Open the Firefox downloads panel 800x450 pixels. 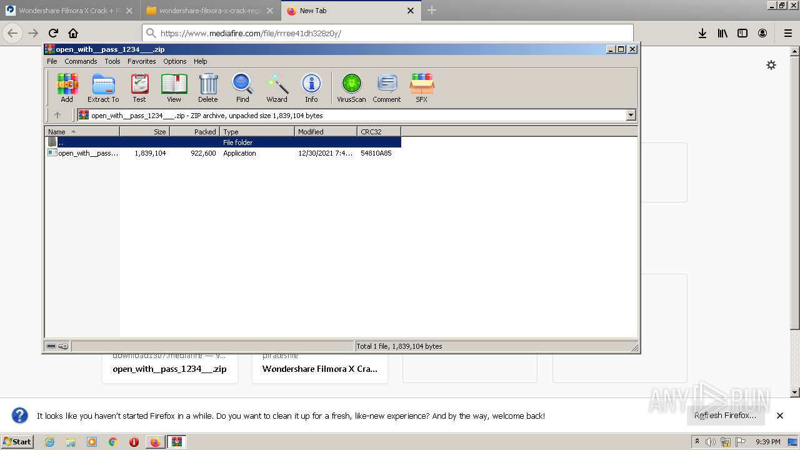[702, 33]
